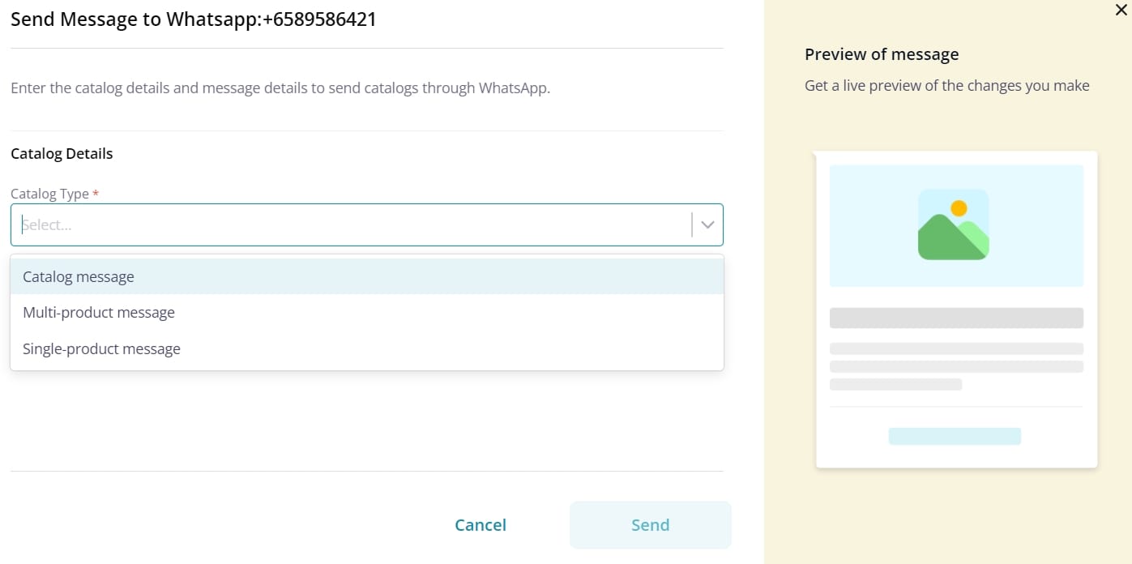Image resolution: width=1132 pixels, height=564 pixels.
Task: Choose Multi-product message from list
Action: tap(366, 313)
